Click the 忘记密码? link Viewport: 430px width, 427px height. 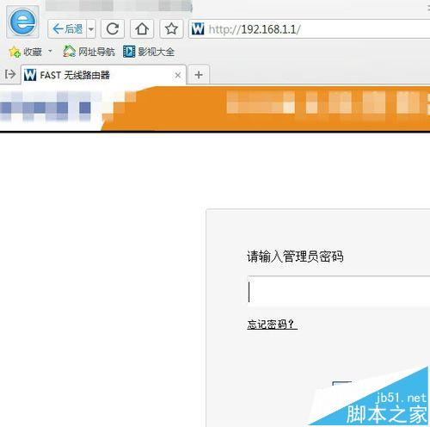pos(272,325)
